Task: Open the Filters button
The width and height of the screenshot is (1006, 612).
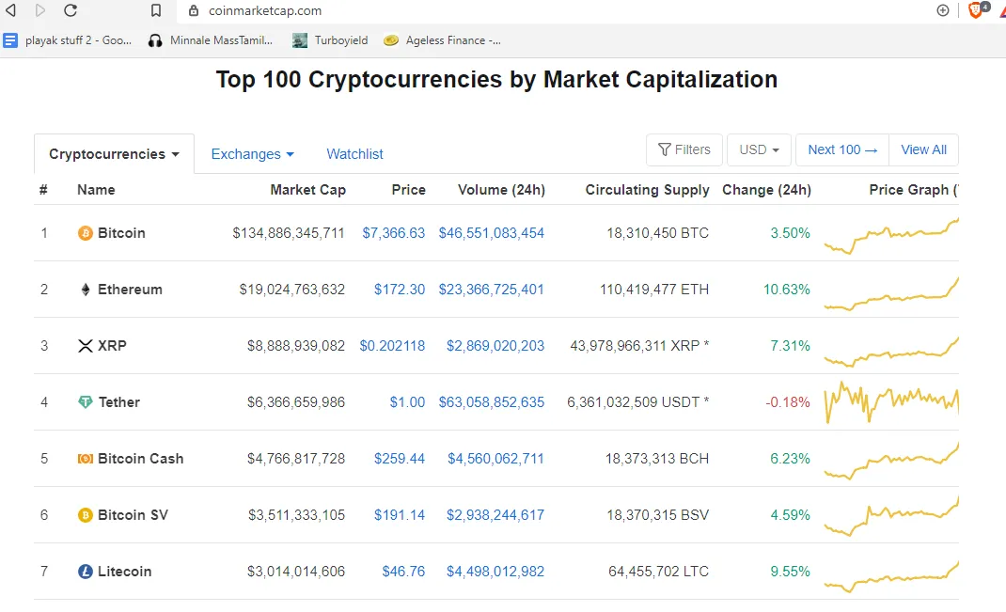Action: point(684,149)
